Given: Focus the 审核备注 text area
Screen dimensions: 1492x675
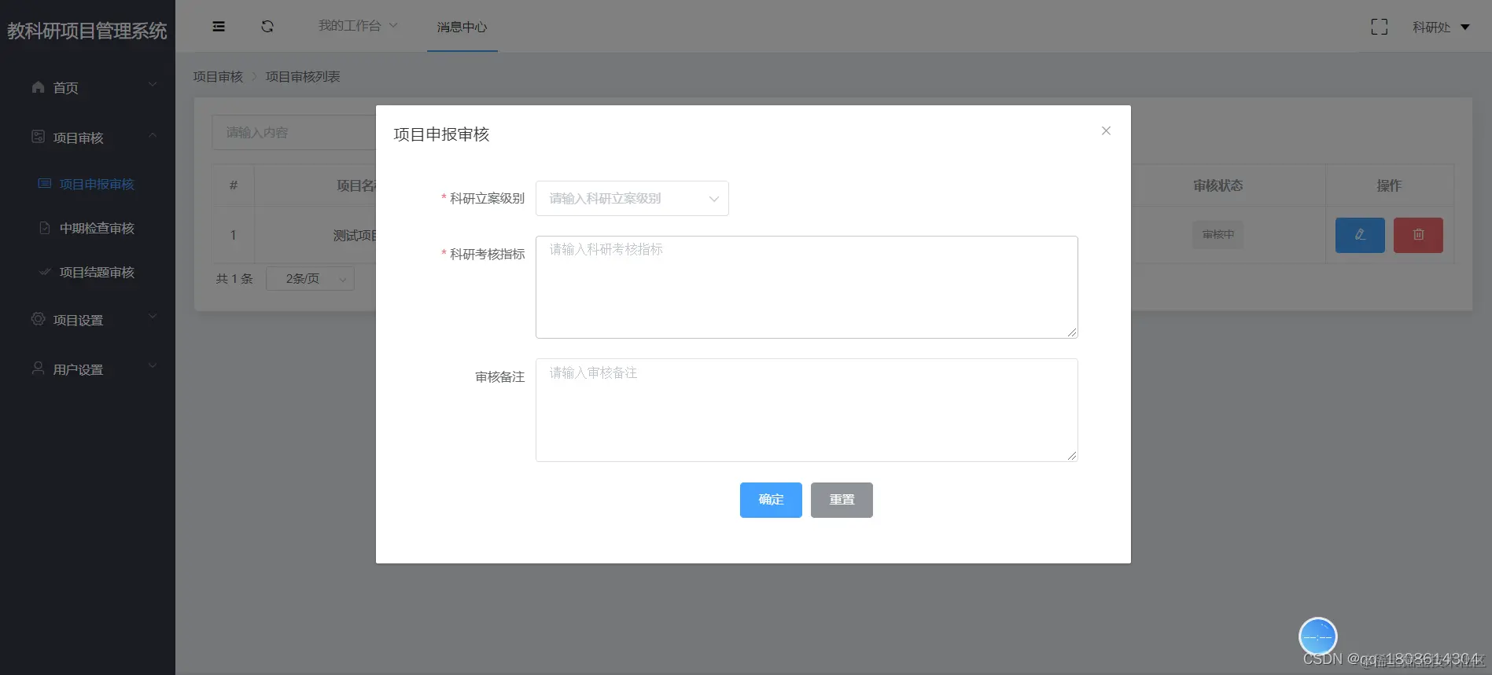Looking at the screenshot, I should pyautogui.click(x=807, y=410).
